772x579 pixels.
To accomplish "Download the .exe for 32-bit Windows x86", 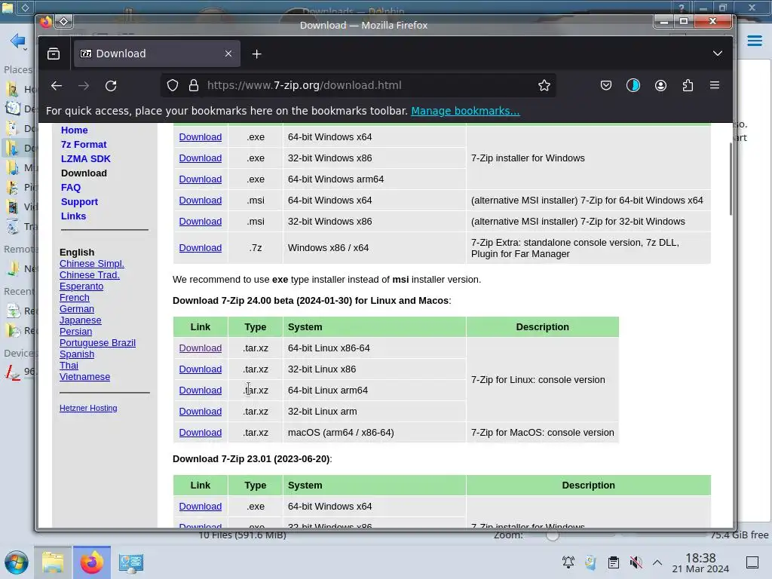I will coord(201,158).
